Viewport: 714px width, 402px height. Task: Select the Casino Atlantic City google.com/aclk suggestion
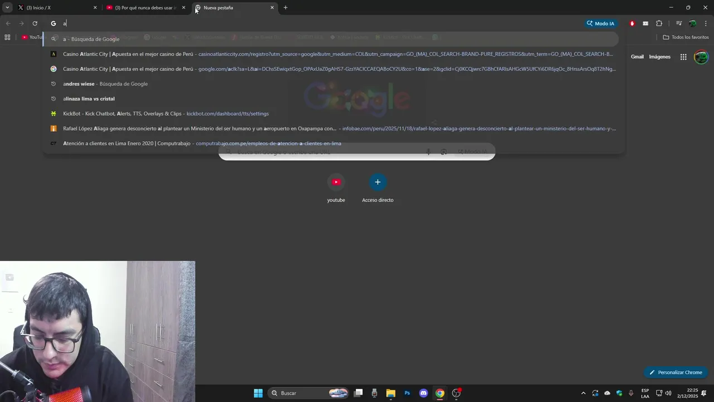[x=334, y=69]
